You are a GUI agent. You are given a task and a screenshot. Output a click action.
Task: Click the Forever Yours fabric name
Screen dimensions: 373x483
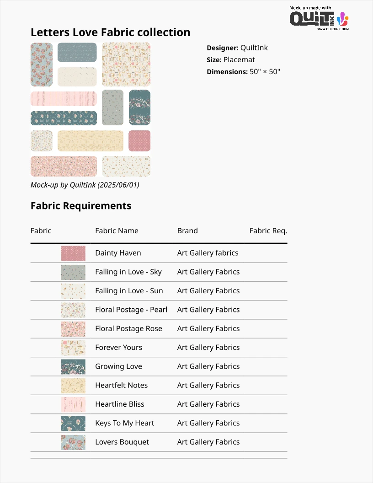point(118,348)
